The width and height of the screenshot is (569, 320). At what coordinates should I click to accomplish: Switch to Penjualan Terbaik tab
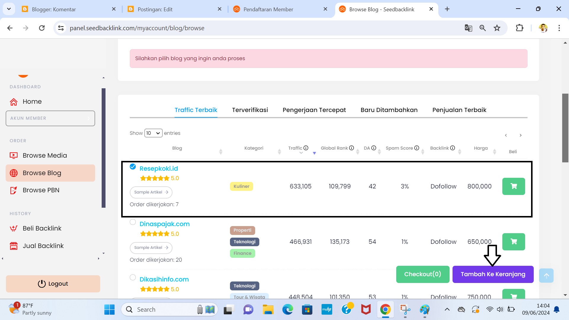459,110
